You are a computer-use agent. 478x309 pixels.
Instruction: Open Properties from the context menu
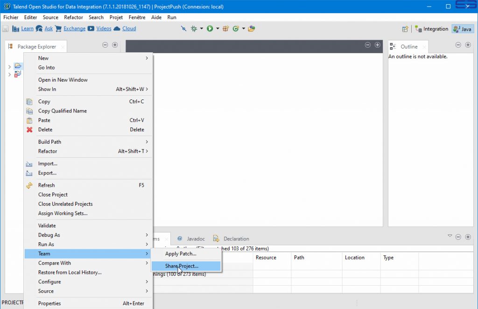88,303
